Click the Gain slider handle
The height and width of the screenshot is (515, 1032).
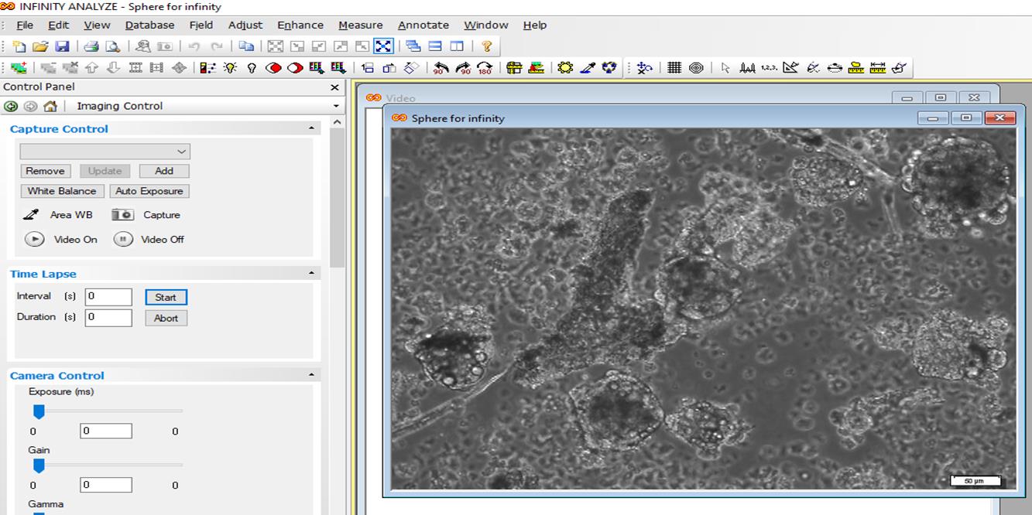click(38, 465)
